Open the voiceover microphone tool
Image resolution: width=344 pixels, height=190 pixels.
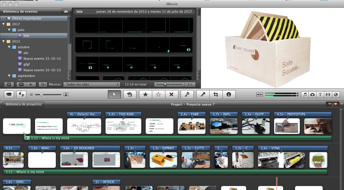pos(203,94)
